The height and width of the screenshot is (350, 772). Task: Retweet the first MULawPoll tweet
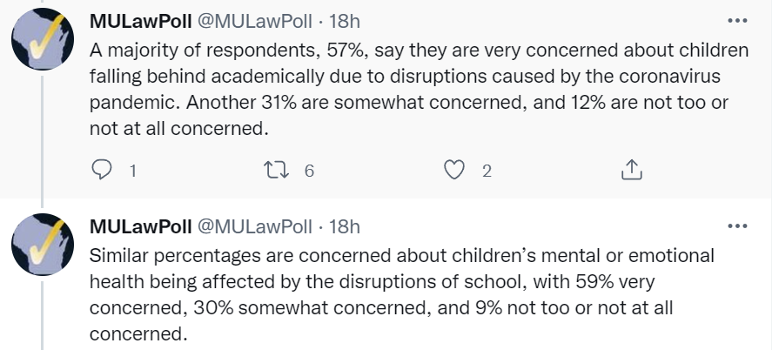coord(277,171)
